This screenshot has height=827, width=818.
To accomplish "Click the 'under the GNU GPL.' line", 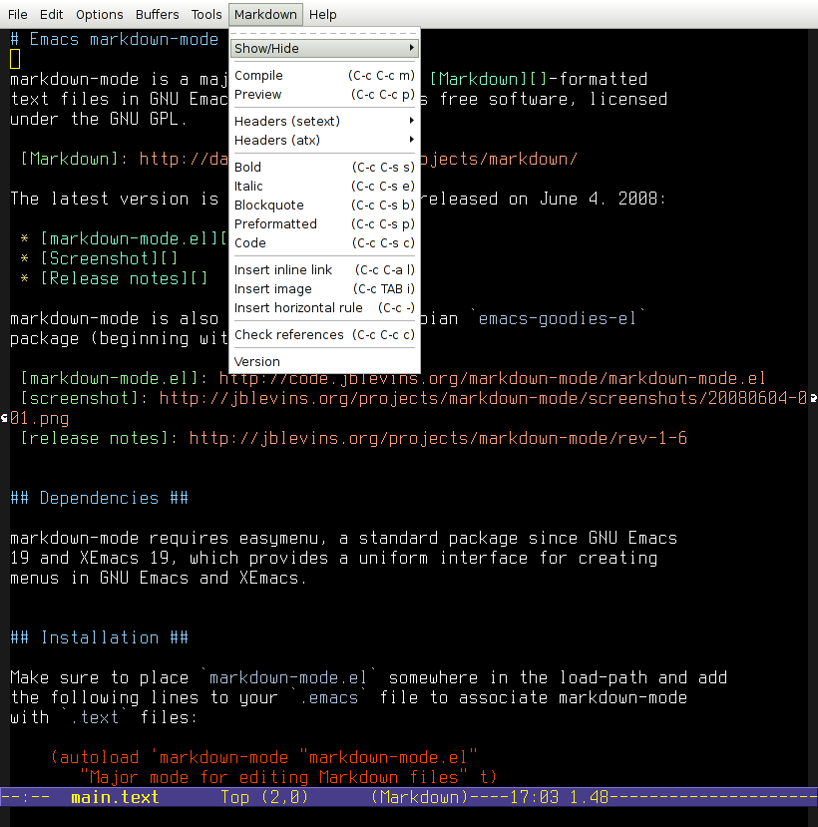I will 99,119.
